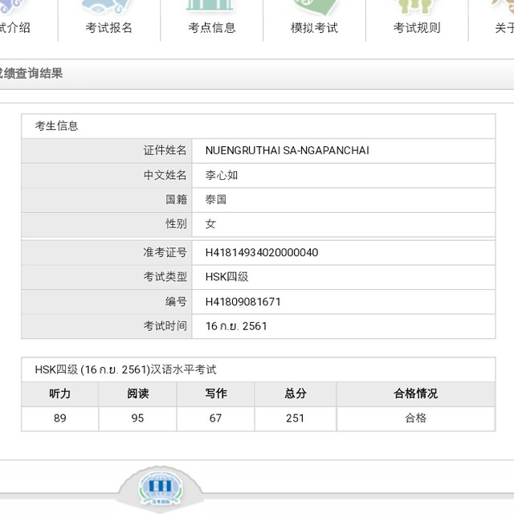Click the nationality value 泰国

pyautogui.click(x=216, y=199)
